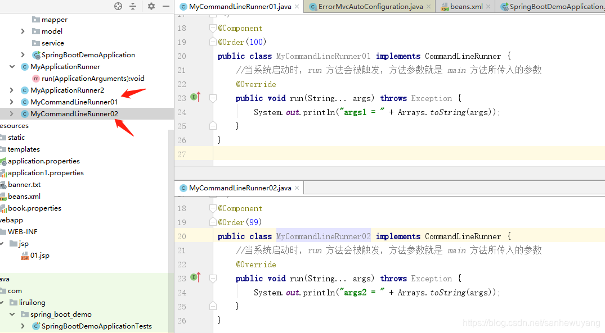Expand the model folder
Screen dimensions: 605x333
click(x=23, y=31)
